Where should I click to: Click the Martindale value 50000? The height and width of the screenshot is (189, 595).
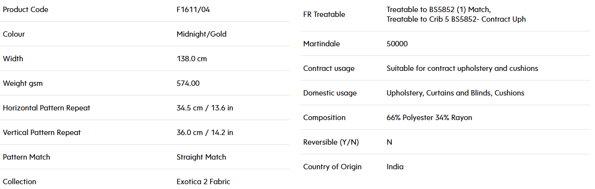[397, 44]
